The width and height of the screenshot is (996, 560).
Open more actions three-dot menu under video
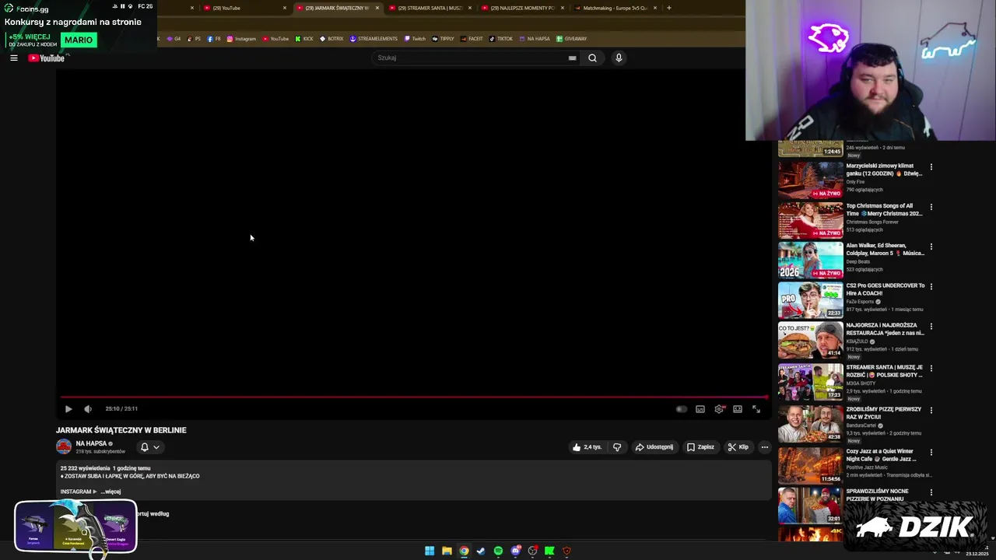point(764,447)
